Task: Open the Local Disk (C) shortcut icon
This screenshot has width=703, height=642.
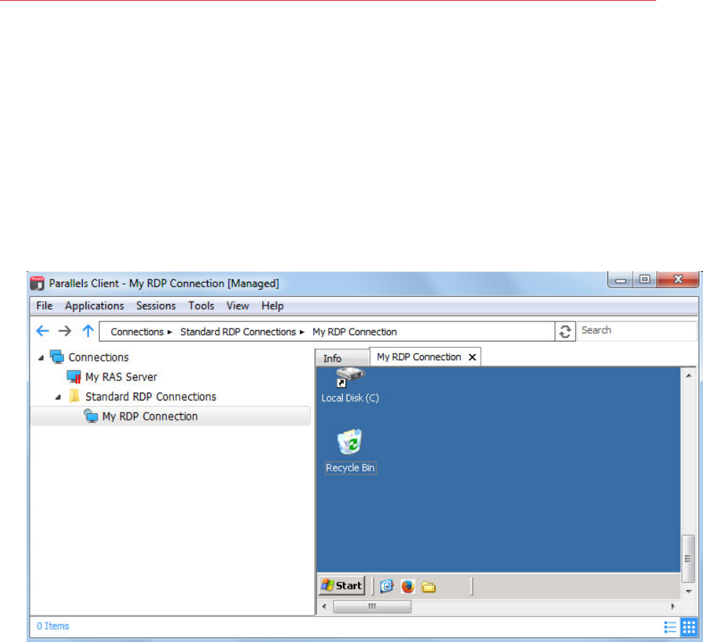Action: click(350, 377)
